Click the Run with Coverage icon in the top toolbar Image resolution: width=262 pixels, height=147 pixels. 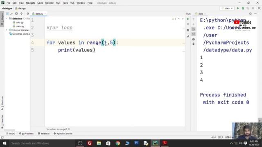[x=248, y=8]
